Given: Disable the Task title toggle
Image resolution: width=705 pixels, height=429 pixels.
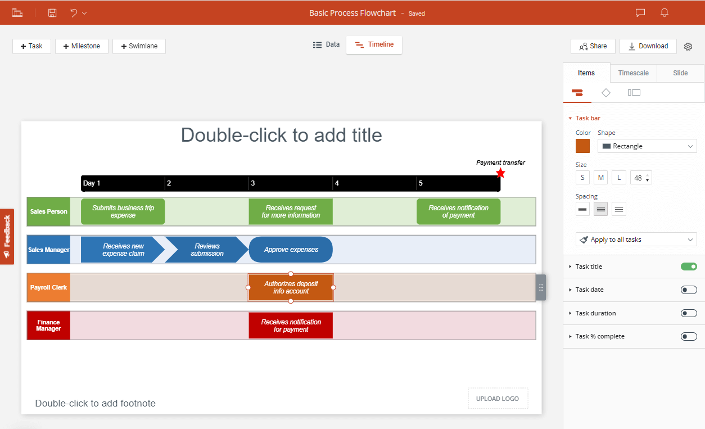Looking at the screenshot, I should (x=688, y=267).
